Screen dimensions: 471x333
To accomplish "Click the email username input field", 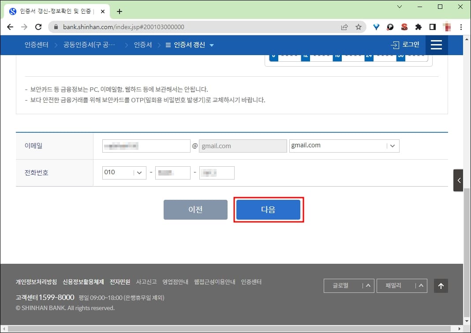I will (146, 146).
